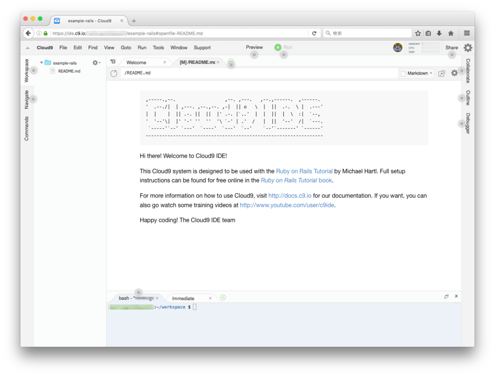Open the bookmarks list icon
495x376 pixels.
pos(428,33)
